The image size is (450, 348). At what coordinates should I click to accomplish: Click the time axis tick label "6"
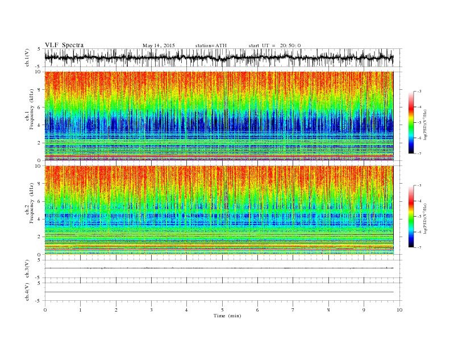click(x=257, y=310)
